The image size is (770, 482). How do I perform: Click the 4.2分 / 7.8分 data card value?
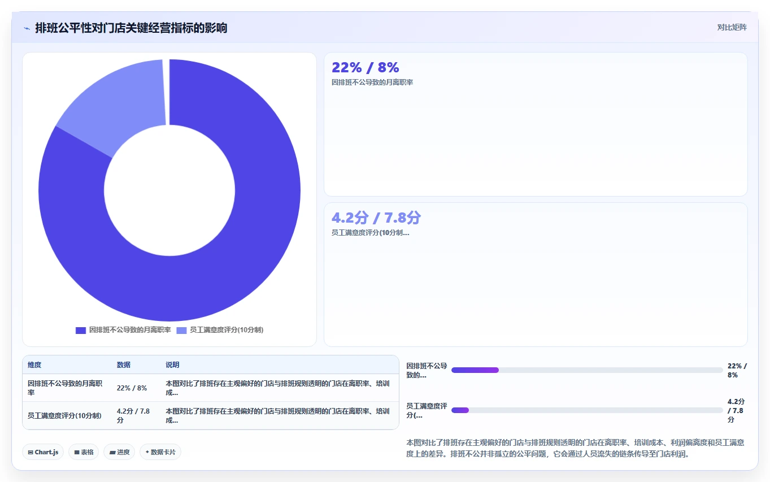[x=376, y=218]
